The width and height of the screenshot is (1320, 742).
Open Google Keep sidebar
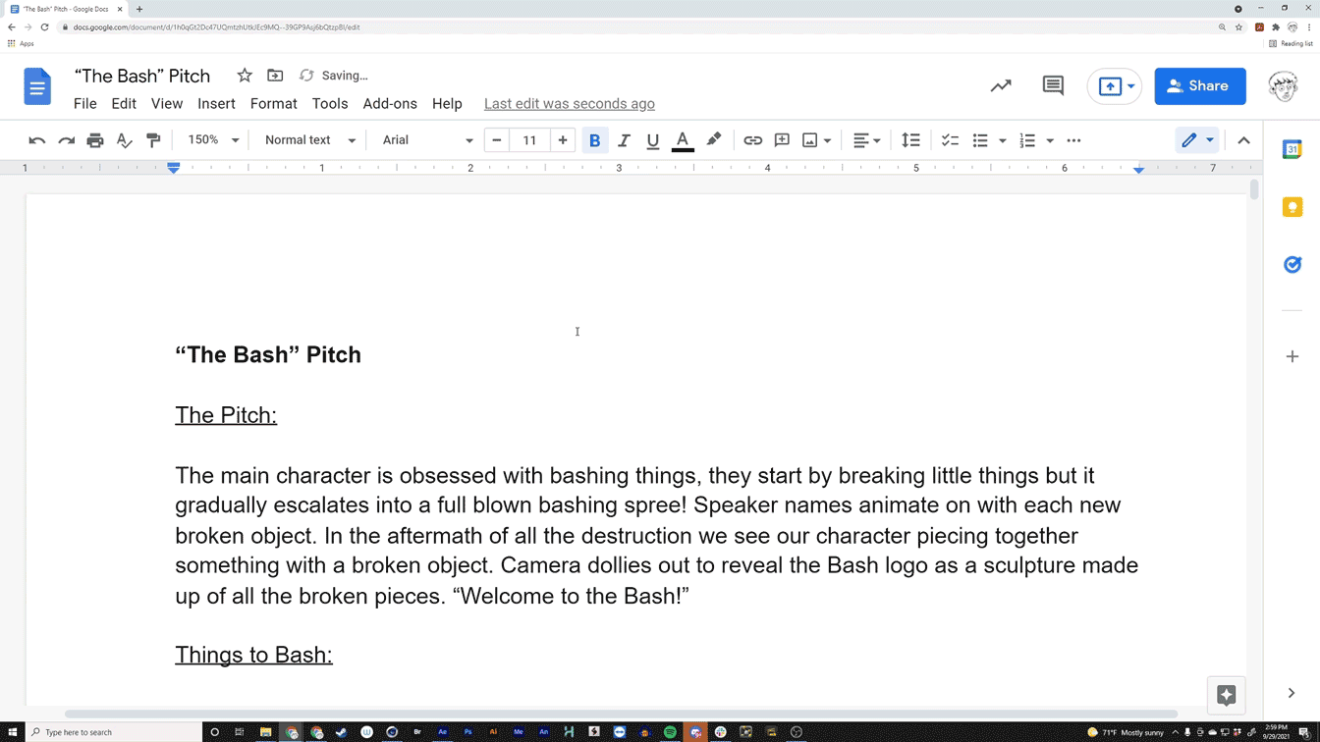pos(1292,207)
